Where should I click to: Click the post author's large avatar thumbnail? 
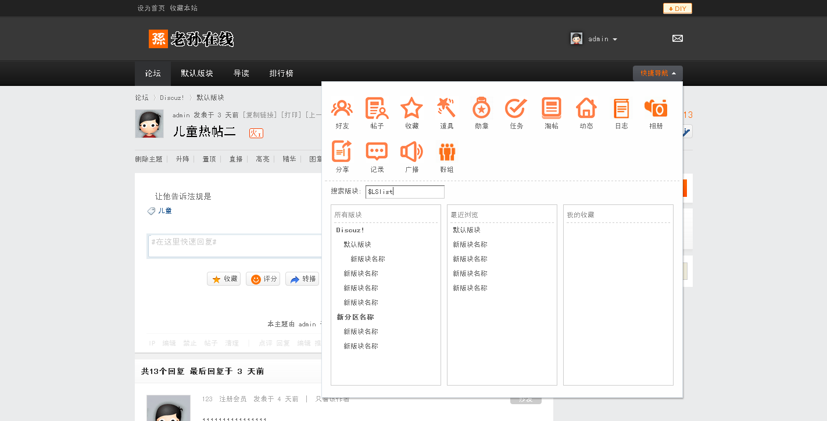click(x=149, y=124)
